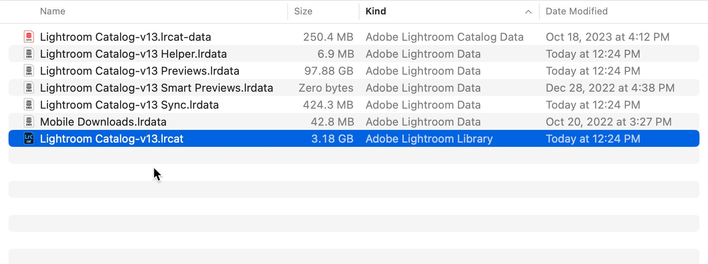The height and width of the screenshot is (264, 708).
Task: Click the Kind column header label
Action: click(x=376, y=11)
